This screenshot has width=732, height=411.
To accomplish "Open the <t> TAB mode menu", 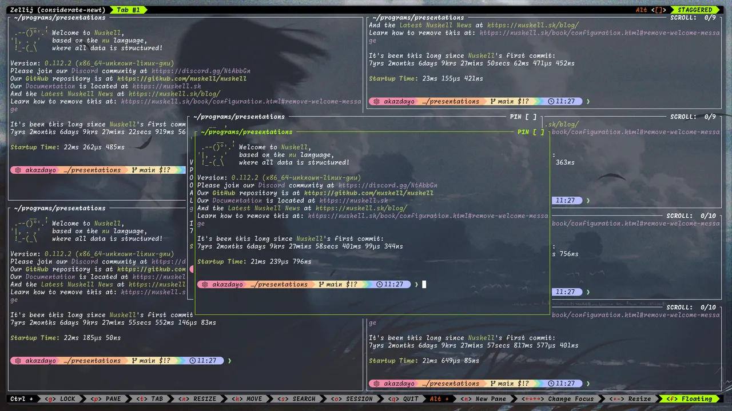I will (149, 399).
